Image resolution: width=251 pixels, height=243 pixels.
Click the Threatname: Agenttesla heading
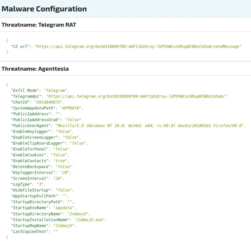click(35, 69)
